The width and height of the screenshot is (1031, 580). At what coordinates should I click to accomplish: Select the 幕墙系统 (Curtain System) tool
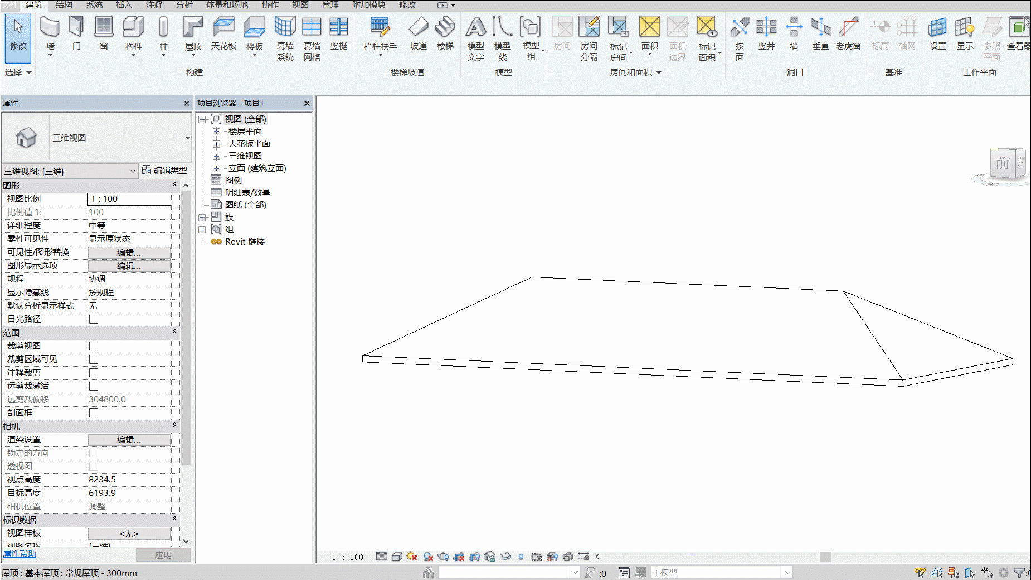285,38
